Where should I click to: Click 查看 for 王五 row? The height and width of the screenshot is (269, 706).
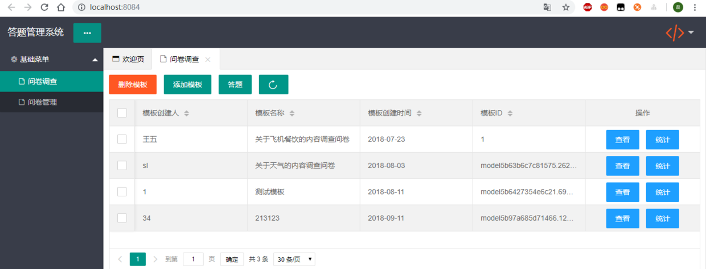(623, 140)
